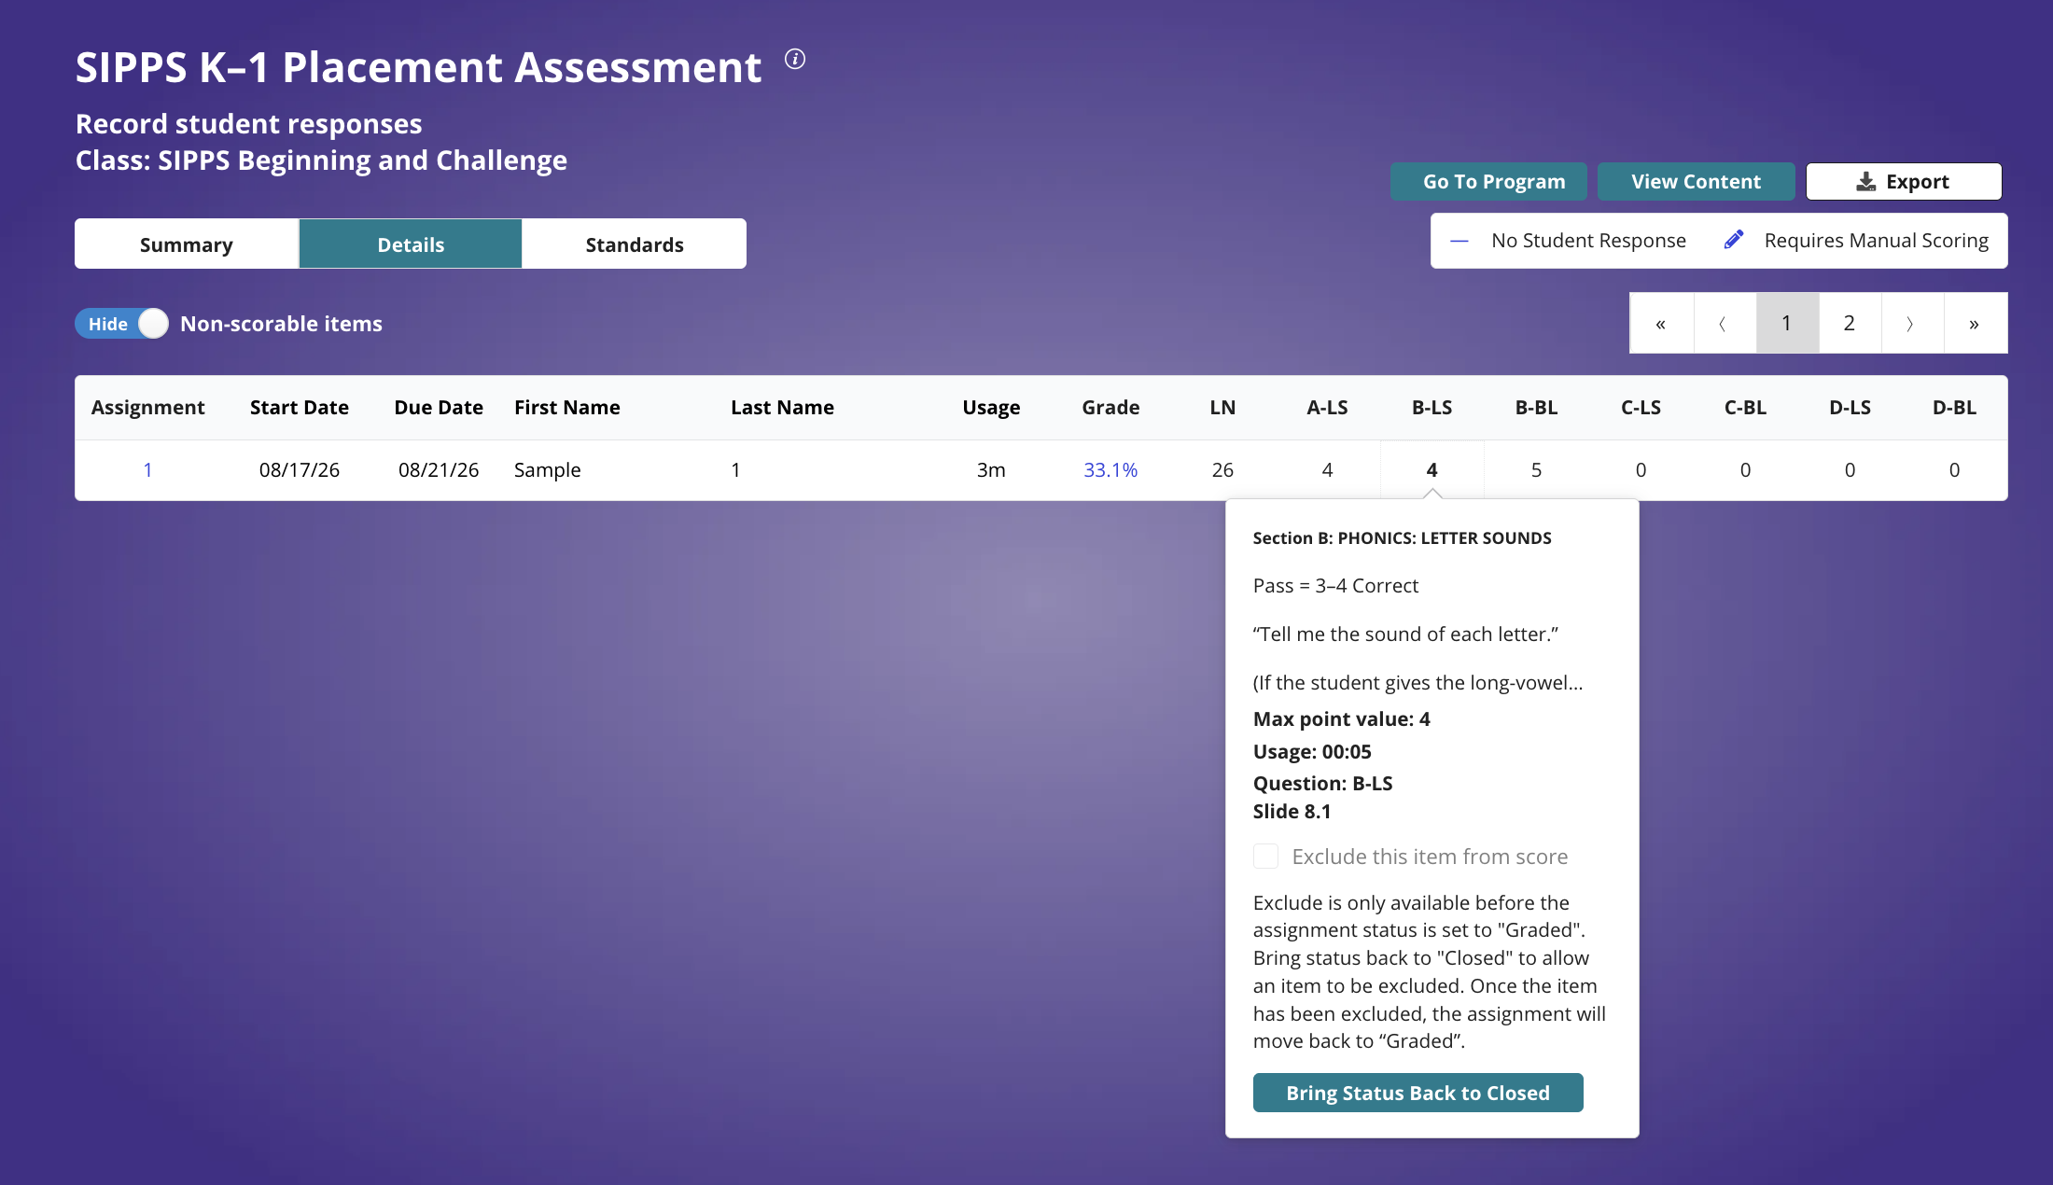2053x1185 pixels.
Task: Click the due date 08/21/26 cell
Action: tap(439, 470)
